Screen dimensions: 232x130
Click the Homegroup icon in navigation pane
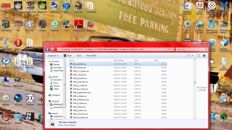50,95
